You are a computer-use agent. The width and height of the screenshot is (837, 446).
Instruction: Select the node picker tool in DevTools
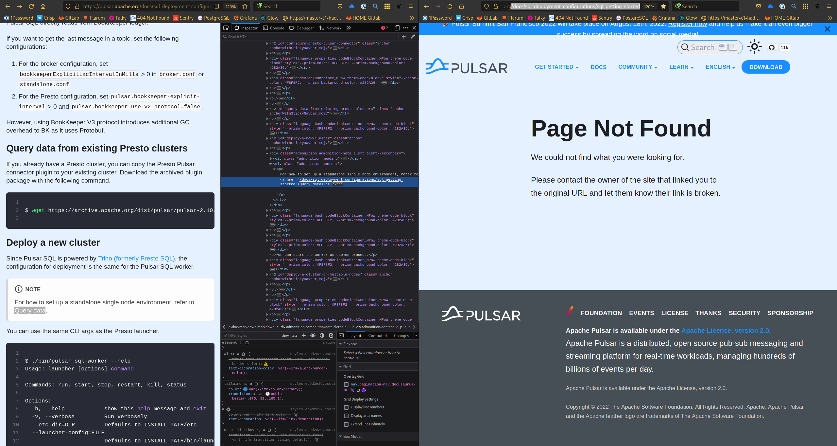[226, 28]
